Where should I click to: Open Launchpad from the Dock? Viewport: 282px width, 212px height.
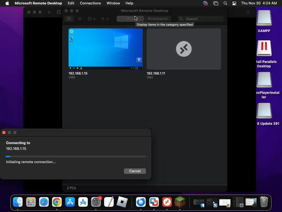pyautogui.click(x=31, y=202)
